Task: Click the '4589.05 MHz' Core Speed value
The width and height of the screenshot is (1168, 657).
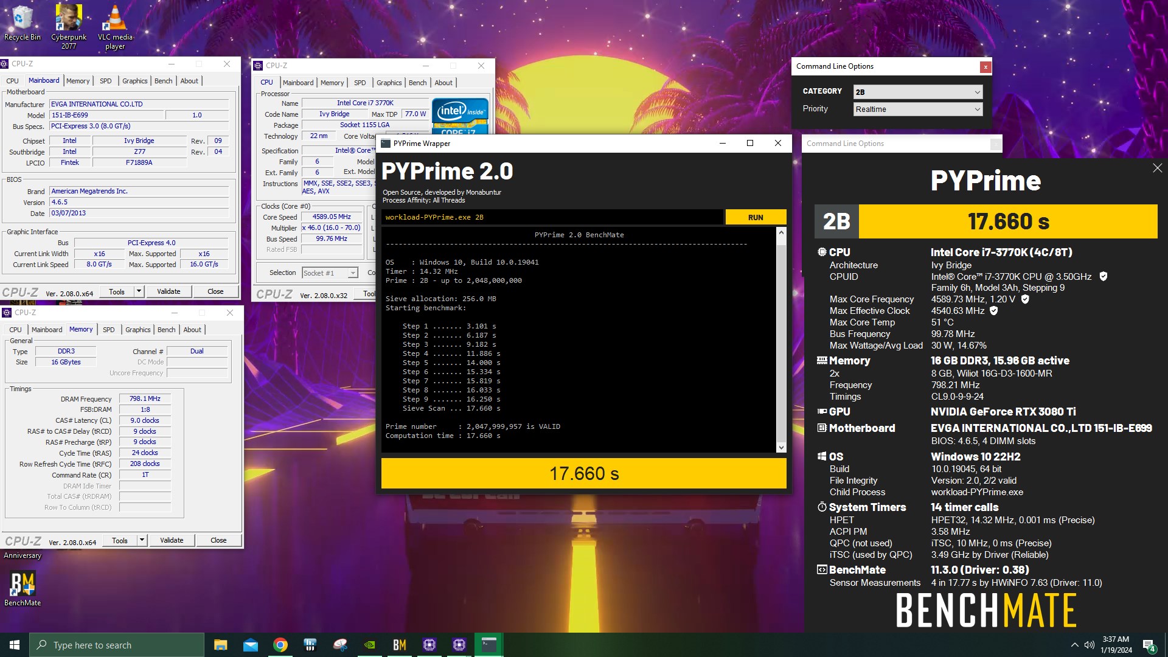Action: [x=332, y=217]
